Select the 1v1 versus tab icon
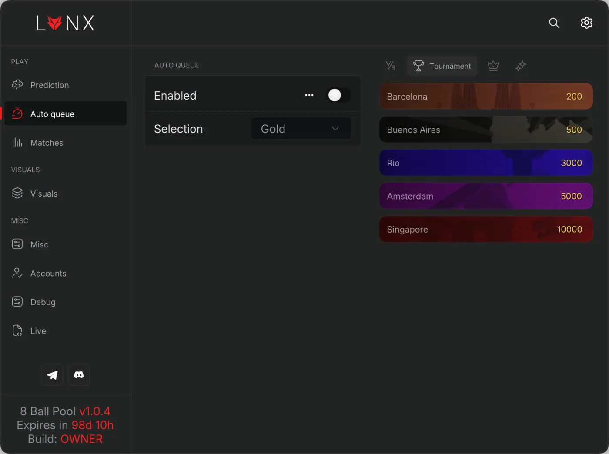The image size is (609, 454). click(x=391, y=66)
